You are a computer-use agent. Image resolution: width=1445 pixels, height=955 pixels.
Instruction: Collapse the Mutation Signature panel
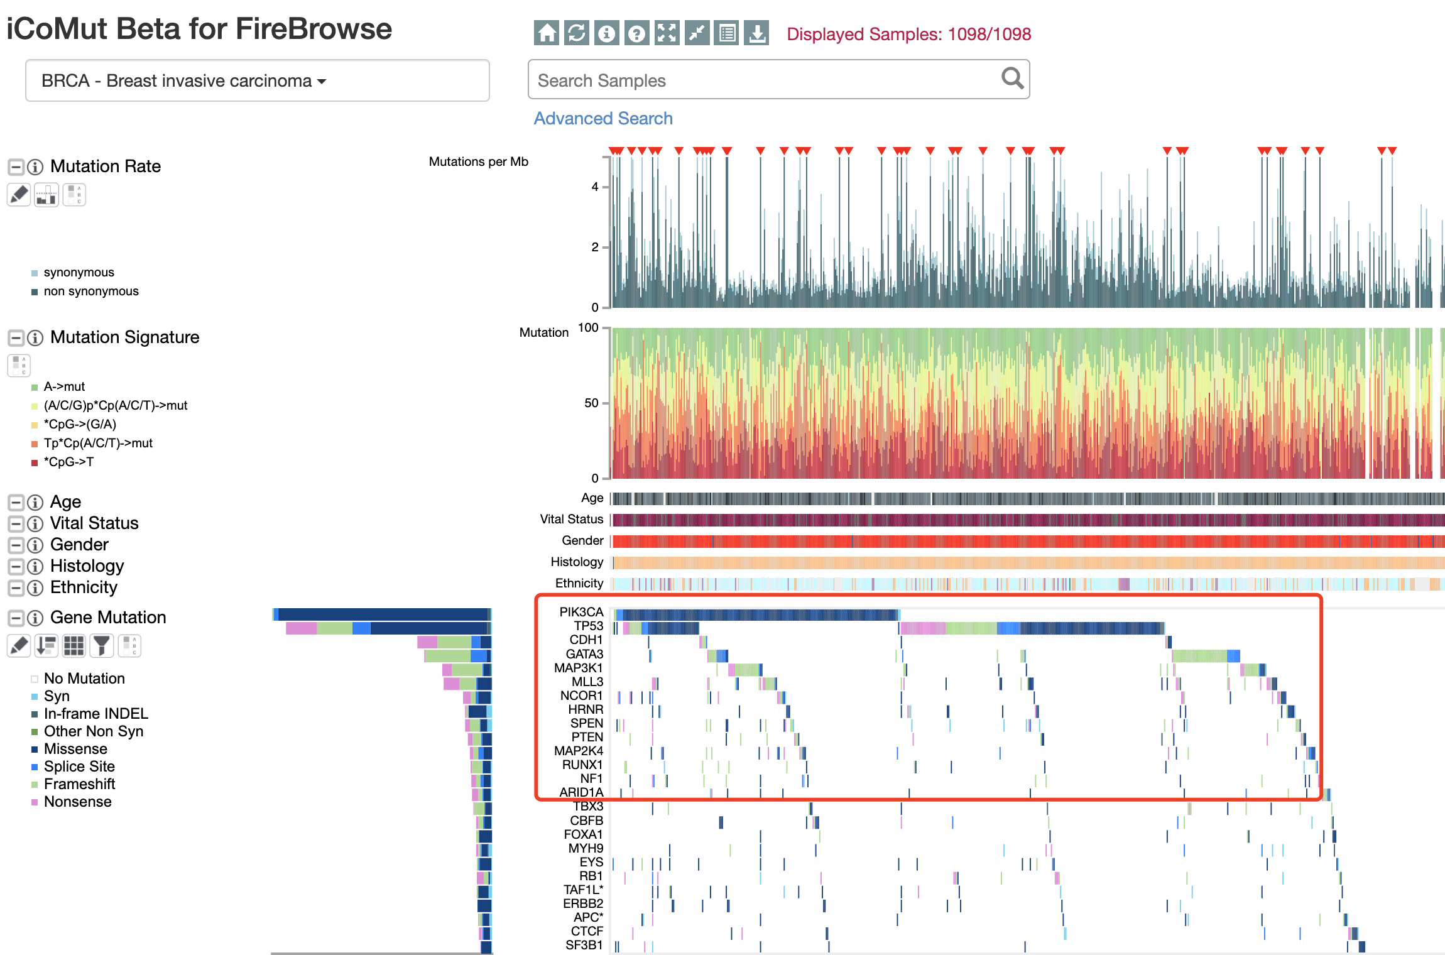coord(16,338)
